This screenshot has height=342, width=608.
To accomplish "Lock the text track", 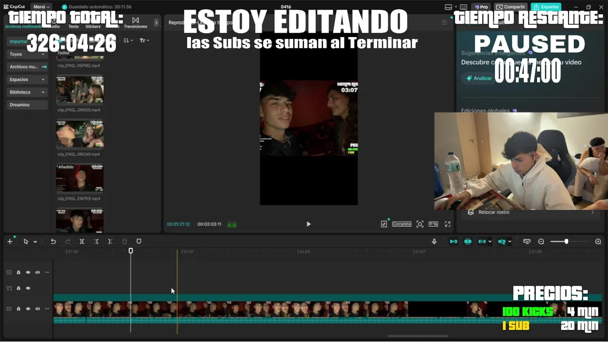I will 19,288.
